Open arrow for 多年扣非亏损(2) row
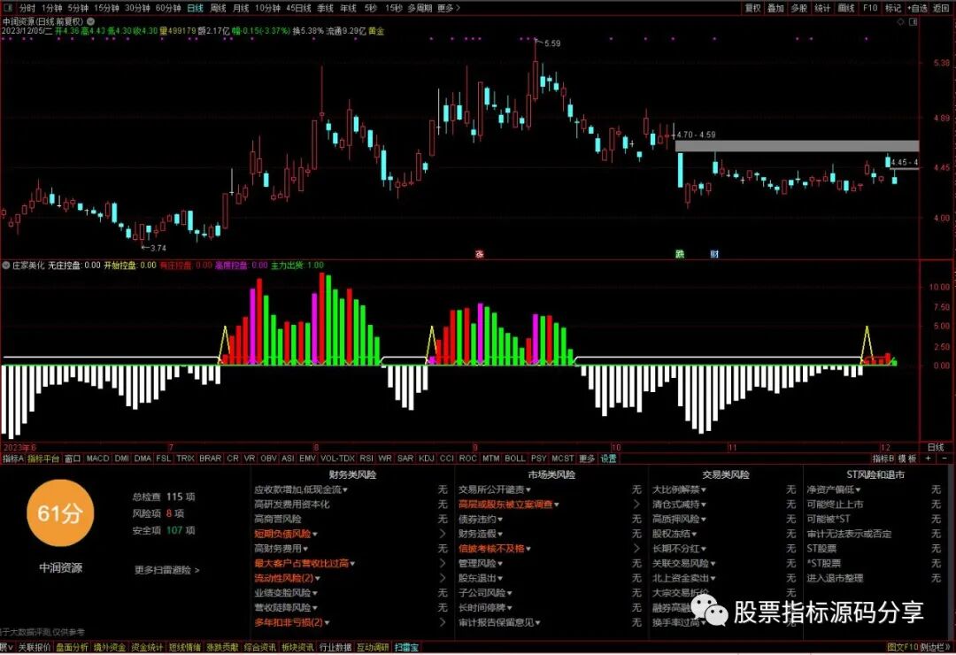956x655 pixels. coord(443,622)
